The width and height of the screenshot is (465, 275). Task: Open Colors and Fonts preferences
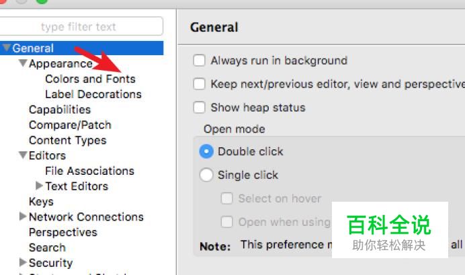point(90,79)
